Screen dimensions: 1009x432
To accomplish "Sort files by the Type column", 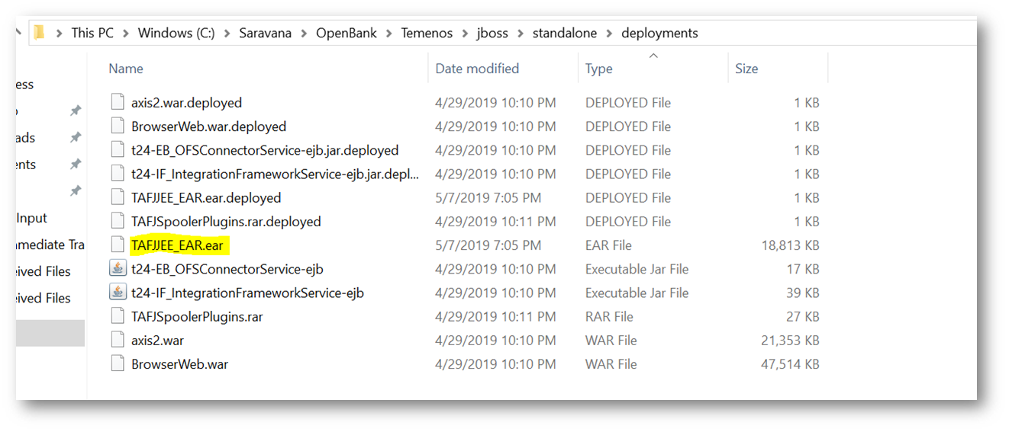I will pyautogui.click(x=599, y=69).
